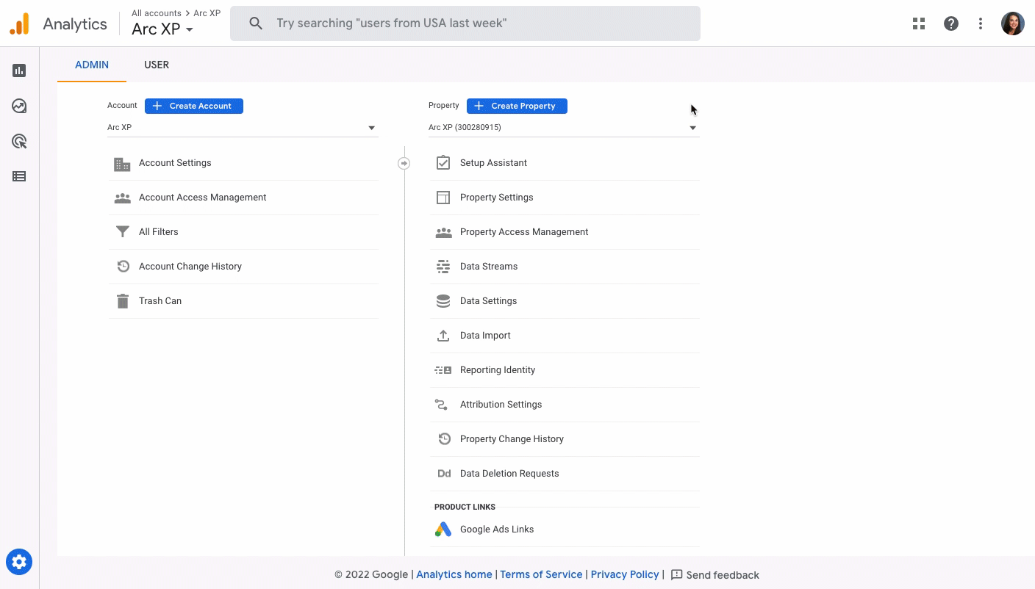Click the All Filters funnel icon

[x=123, y=232]
